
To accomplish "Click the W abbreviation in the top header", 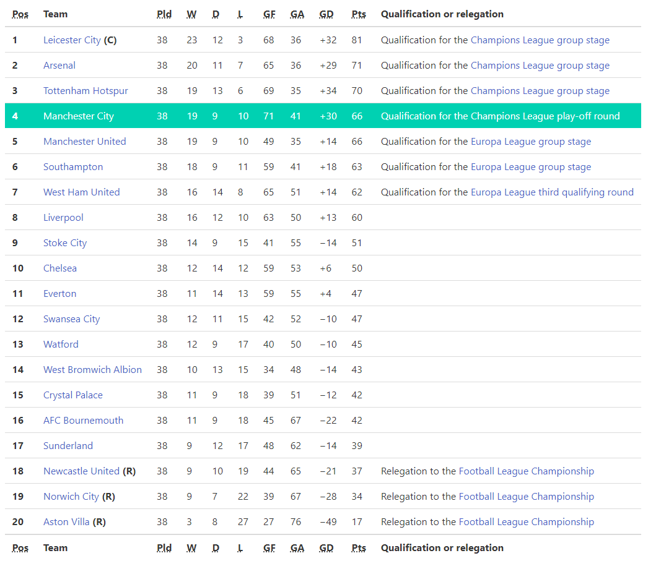I will tap(191, 14).
